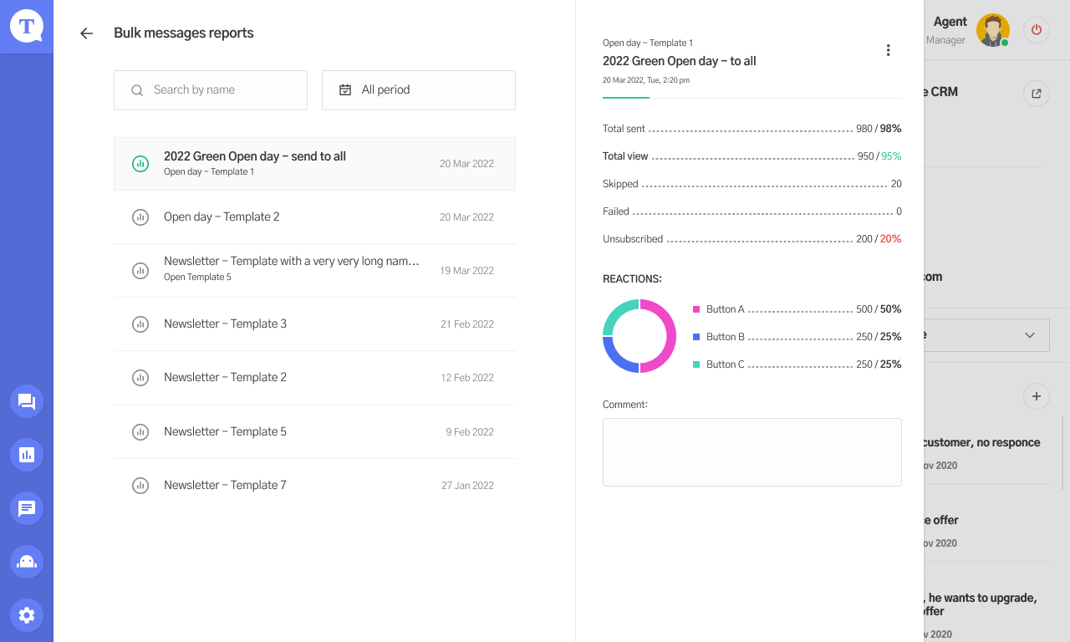Open the bar chart reports sidebar icon
1070x642 pixels.
click(27, 455)
